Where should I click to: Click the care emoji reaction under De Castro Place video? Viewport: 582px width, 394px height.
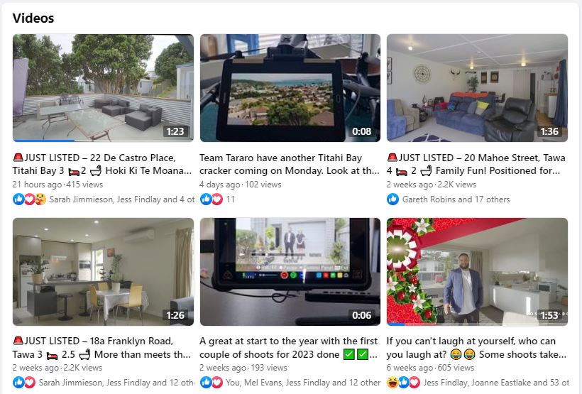click(40, 199)
